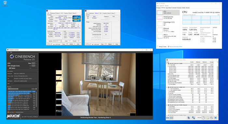
Task: Click title icon of left CPU-Z window
Action: [47, 11]
